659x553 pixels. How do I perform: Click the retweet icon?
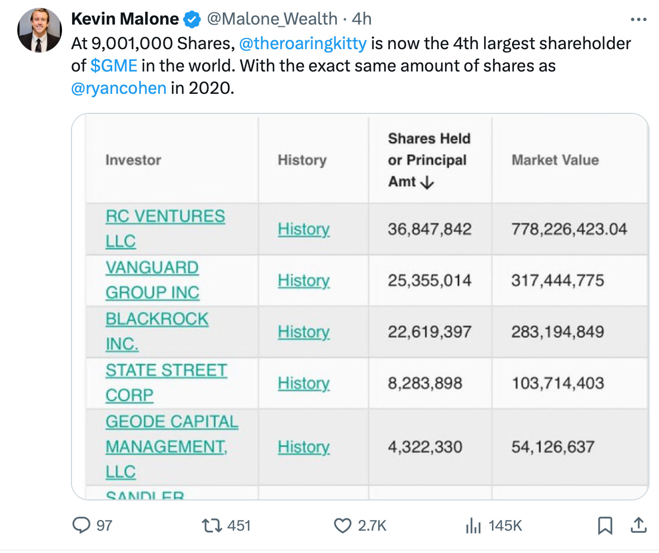coord(212,526)
